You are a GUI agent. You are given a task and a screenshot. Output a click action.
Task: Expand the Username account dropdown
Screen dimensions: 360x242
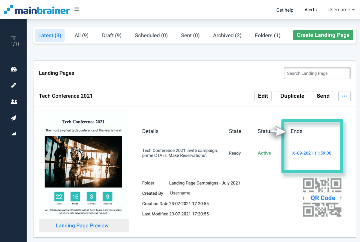pyautogui.click(x=340, y=10)
